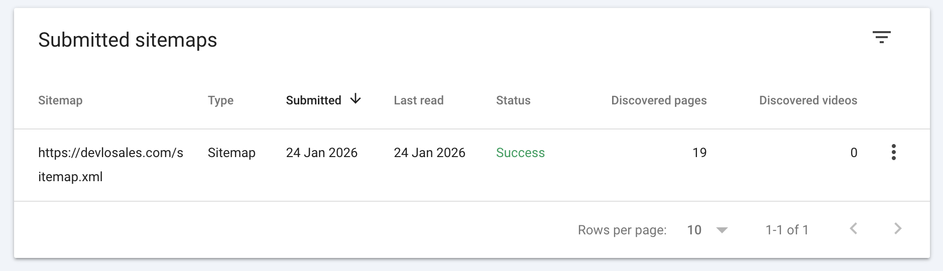Click the Type column header
This screenshot has width=943, height=271.
[220, 100]
